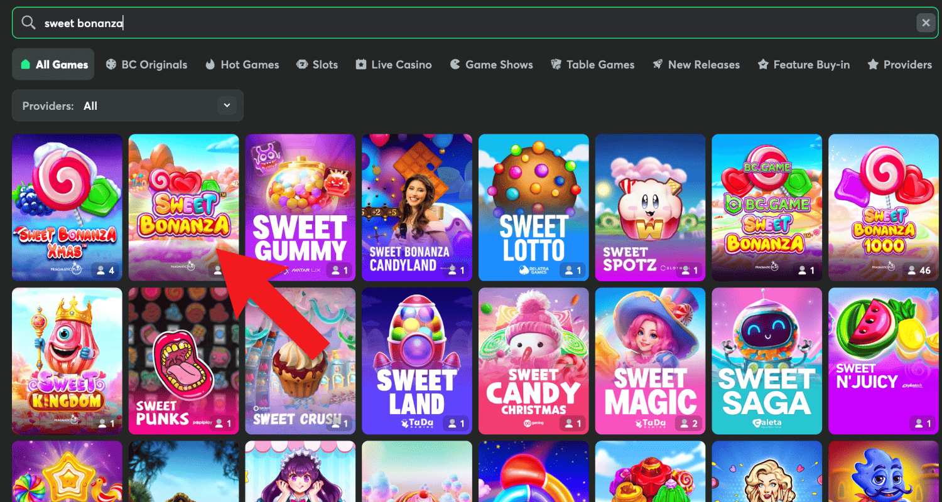Open the Sweet Bonanza game
The height and width of the screenshot is (502, 942).
pyautogui.click(x=184, y=207)
